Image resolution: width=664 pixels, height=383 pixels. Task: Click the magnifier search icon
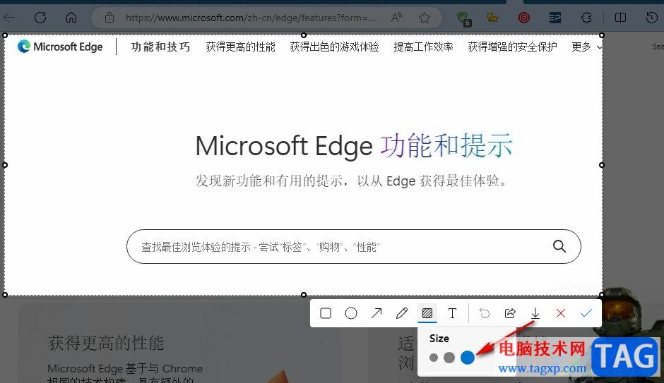click(x=559, y=246)
